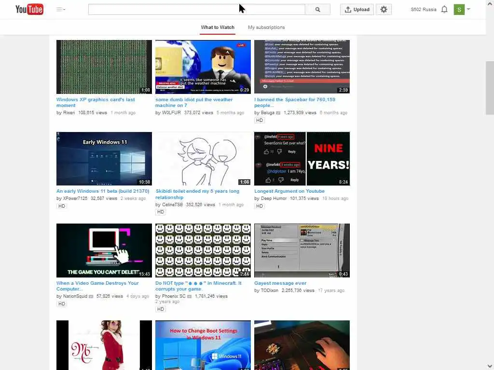Viewport: 494px width, 370px height.
Task: Click HD badge under Phoenix SC video
Action: click(x=160, y=309)
